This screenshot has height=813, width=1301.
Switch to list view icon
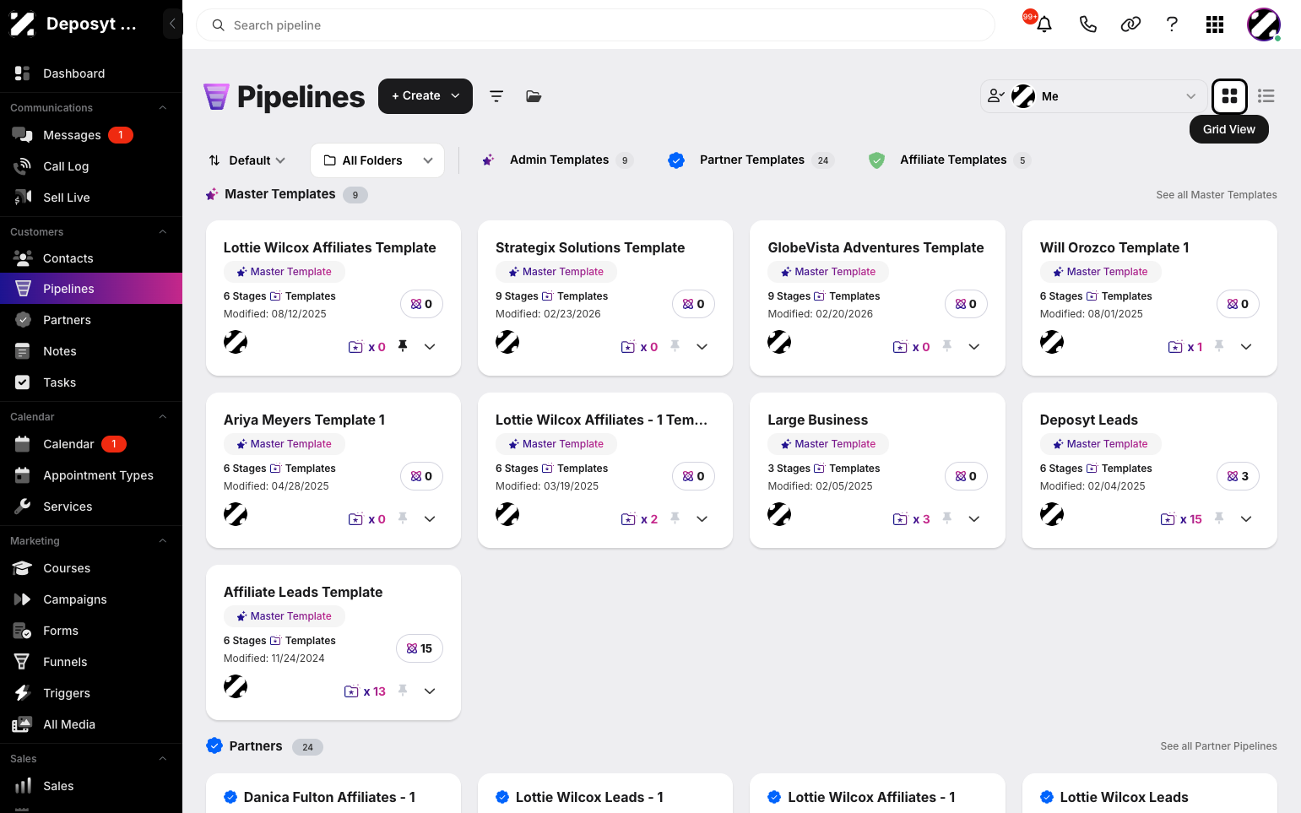(x=1266, y=96)
